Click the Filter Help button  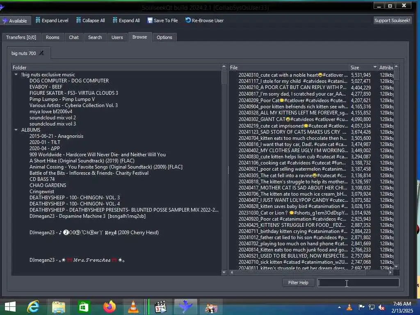click(298, 283)
